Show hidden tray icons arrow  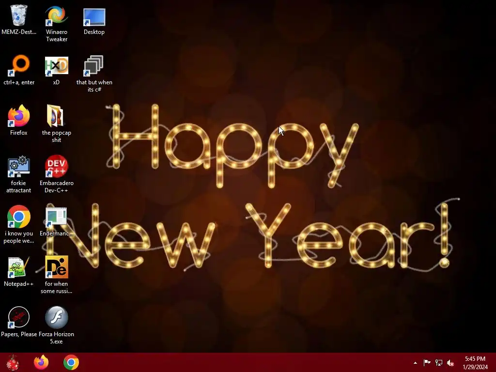click(x=415, y=363)
